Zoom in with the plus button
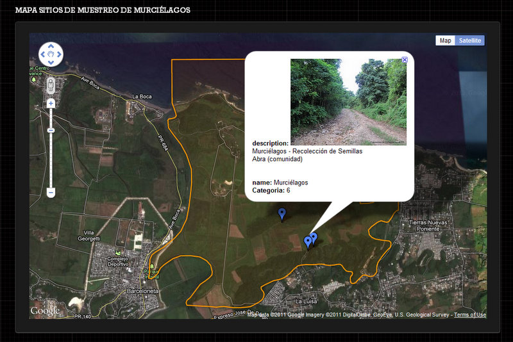 51,103
